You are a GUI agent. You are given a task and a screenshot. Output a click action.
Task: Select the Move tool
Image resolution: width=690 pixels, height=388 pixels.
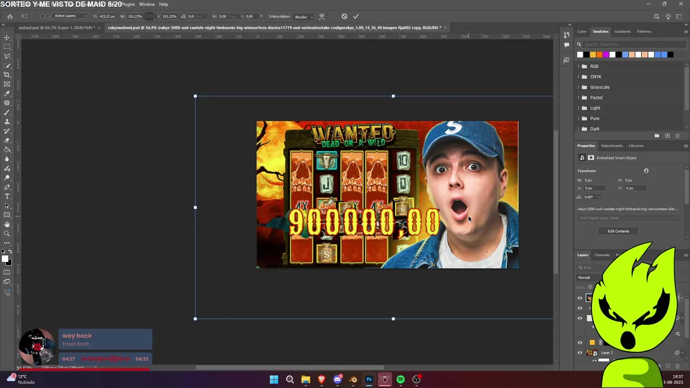pos(7,38)
